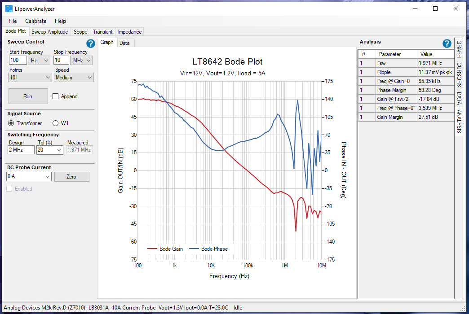Open the Calibrate menu

[35, 21]
